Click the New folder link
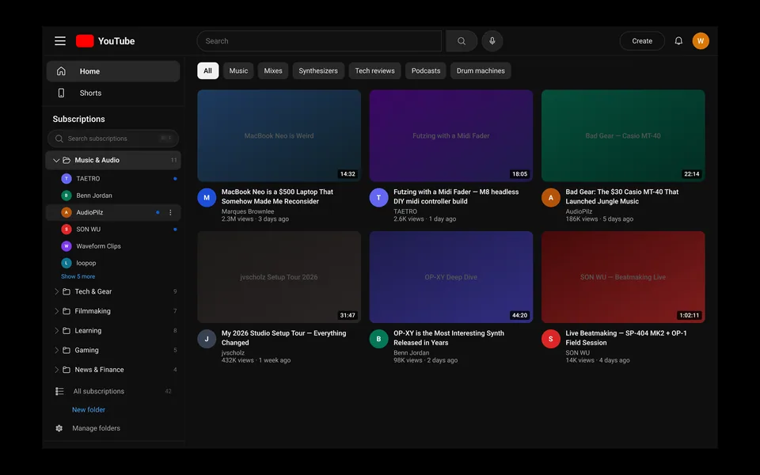 point(89,410)
